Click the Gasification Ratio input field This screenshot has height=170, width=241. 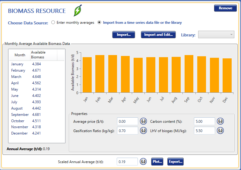coord(127,131)
